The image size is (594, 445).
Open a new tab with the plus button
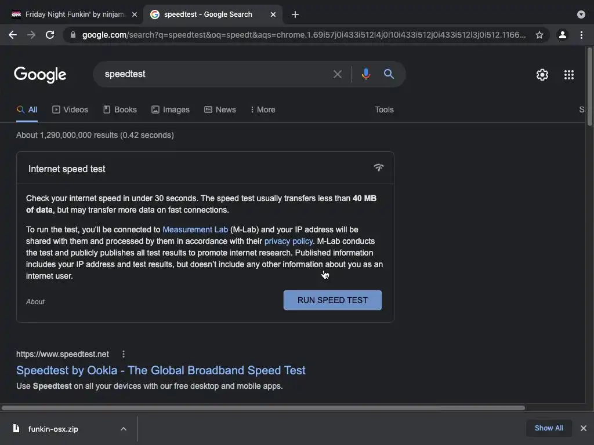(x=295, y=14)
